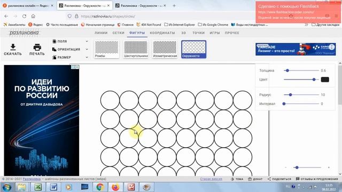
Task: Follow the Старая версия link
Action: (x=211, y=179)
